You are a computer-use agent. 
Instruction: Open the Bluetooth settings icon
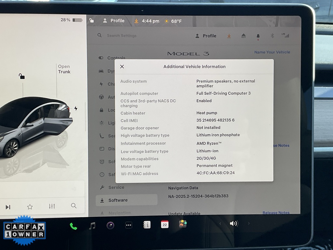pos(272,35)
